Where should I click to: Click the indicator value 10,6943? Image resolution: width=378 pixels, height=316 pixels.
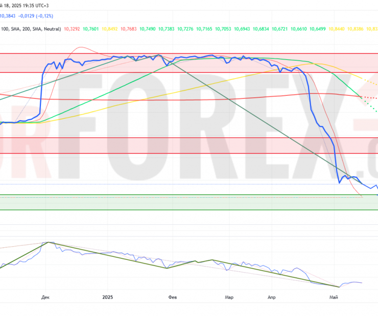click(242, 29)
